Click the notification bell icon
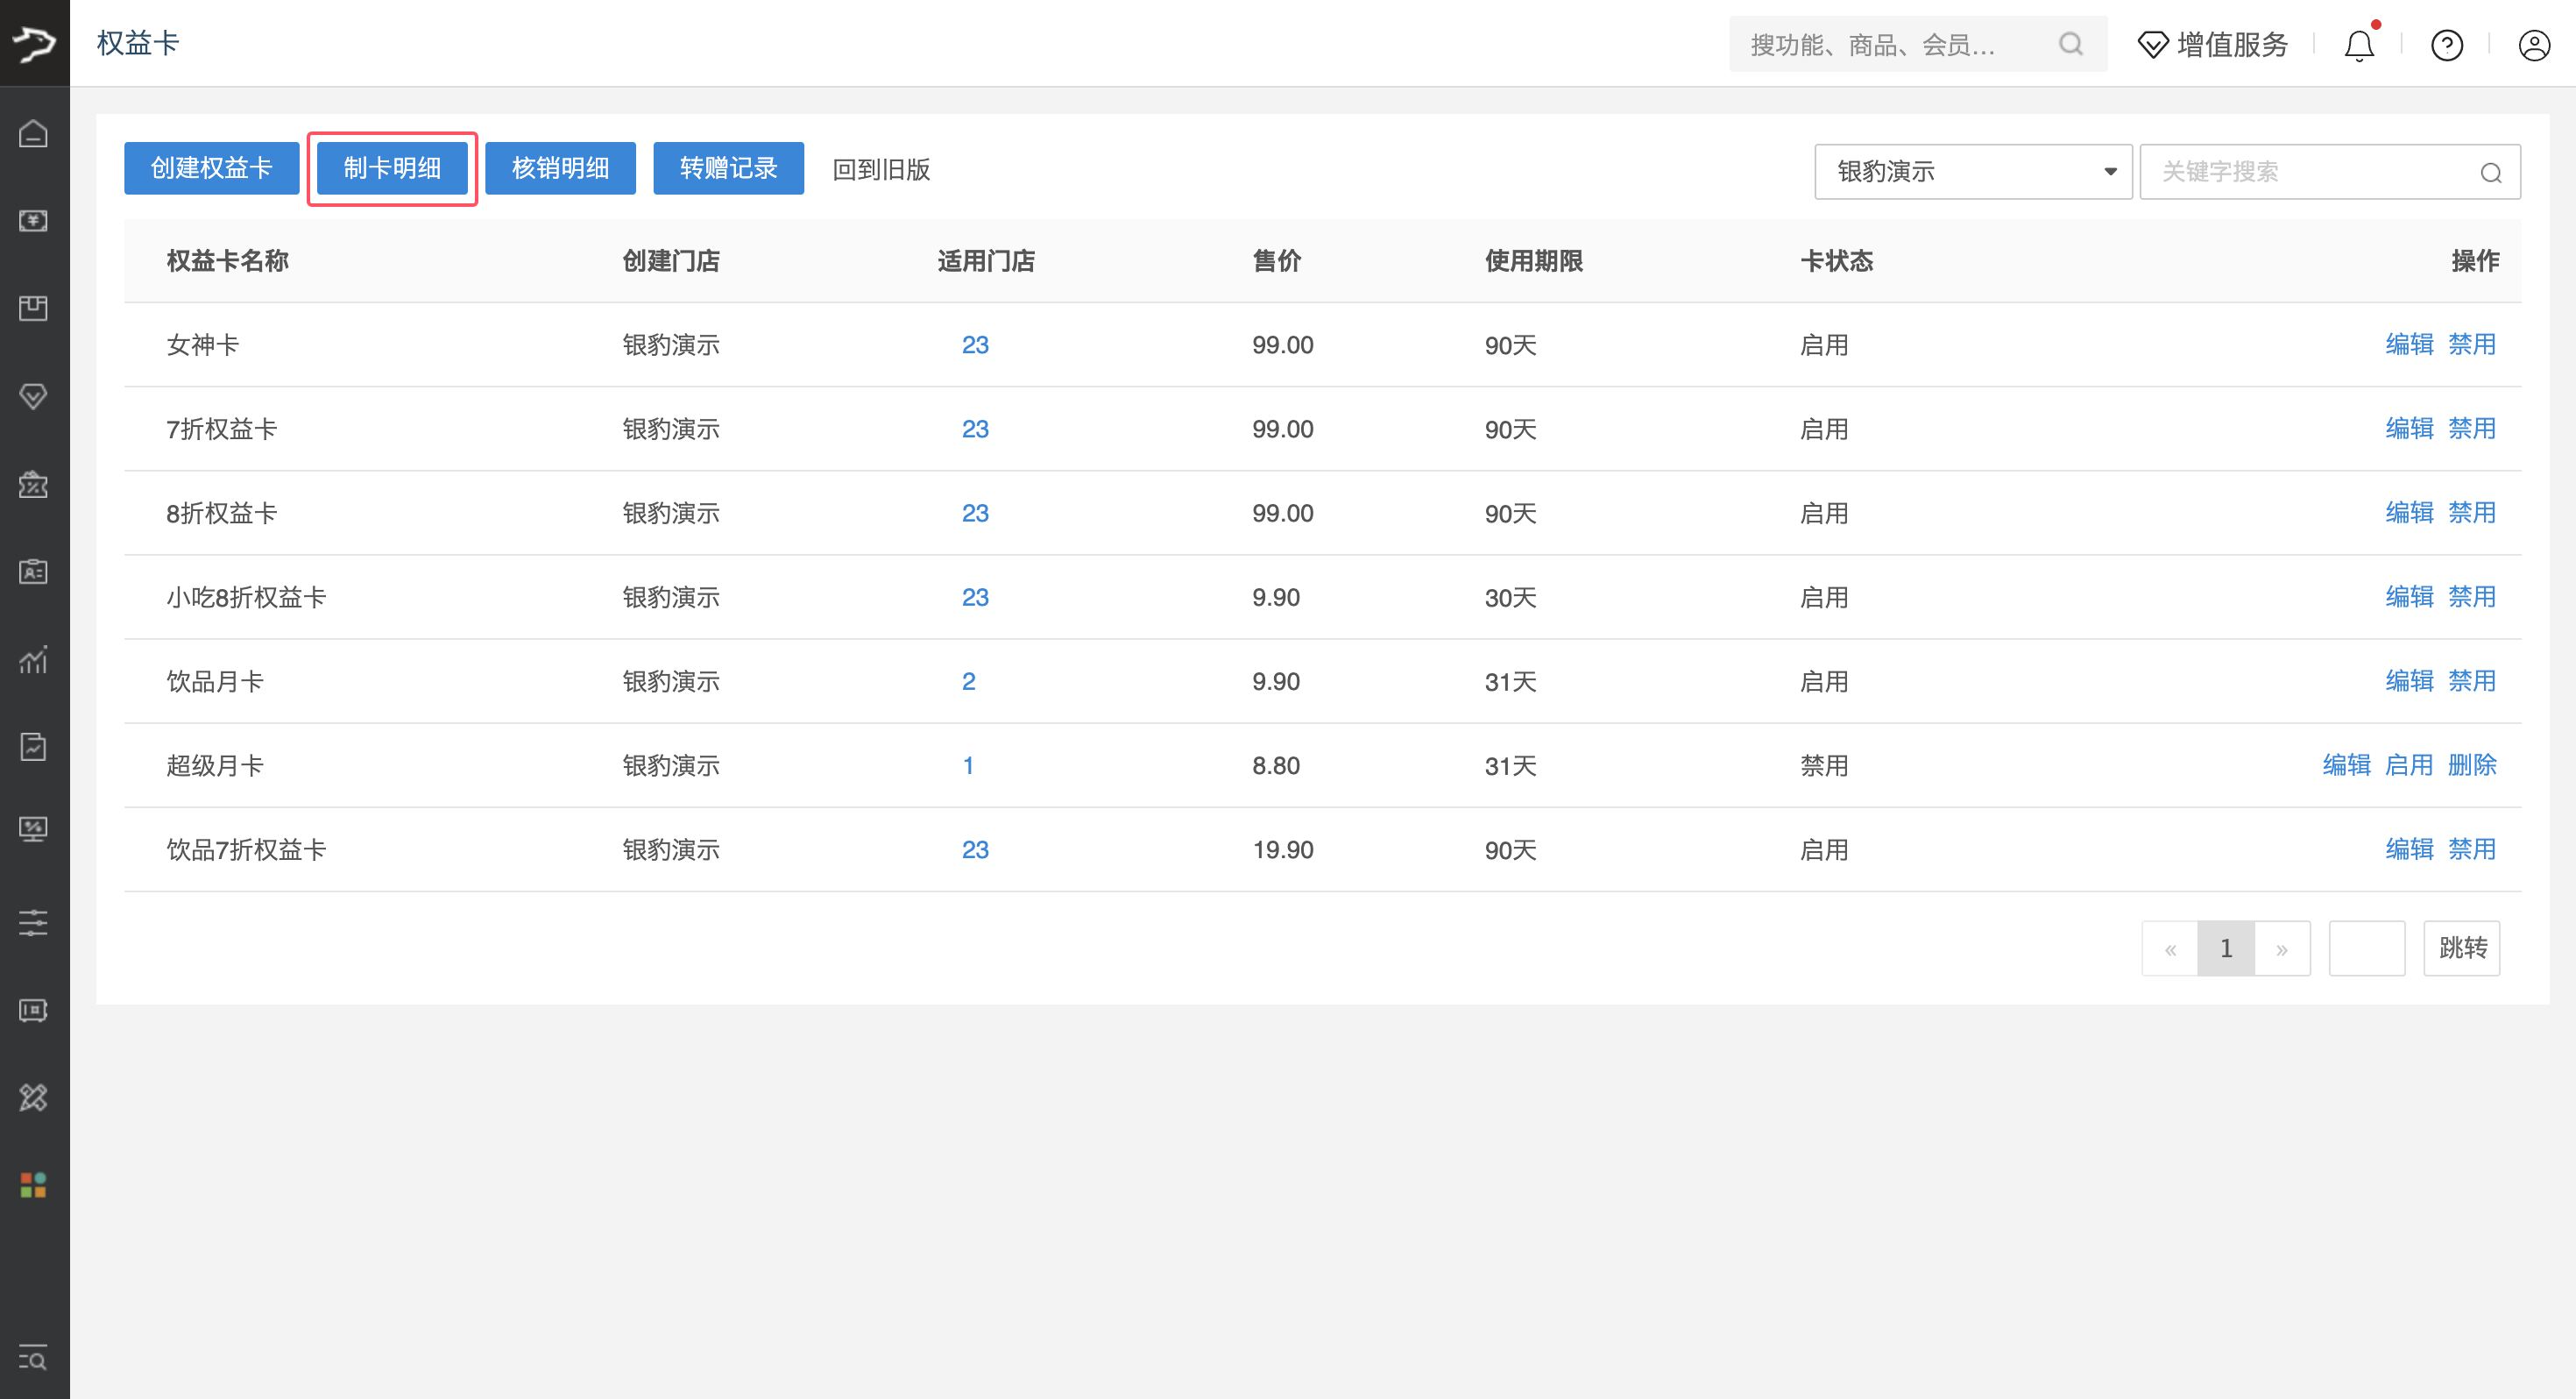The height and width of the screenshot is (1399, 2576). (x=2359, y=45)
